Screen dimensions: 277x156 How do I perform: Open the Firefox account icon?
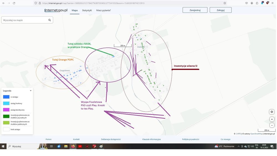tap(252, 3)
